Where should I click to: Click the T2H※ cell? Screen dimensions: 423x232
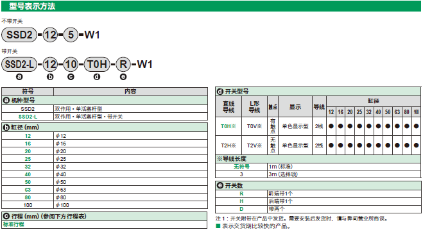[x=229, y=145]
